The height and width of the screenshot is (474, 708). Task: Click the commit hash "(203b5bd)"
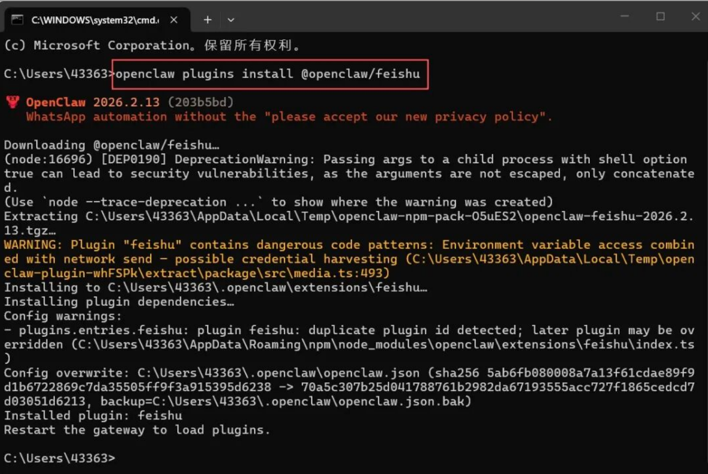(x=201, y=102)
